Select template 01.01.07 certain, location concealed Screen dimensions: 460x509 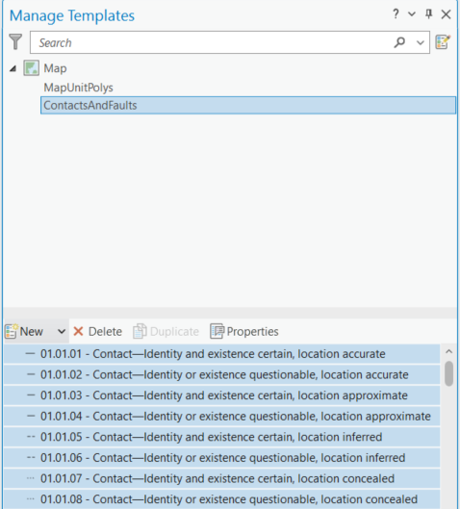point(221,478)
